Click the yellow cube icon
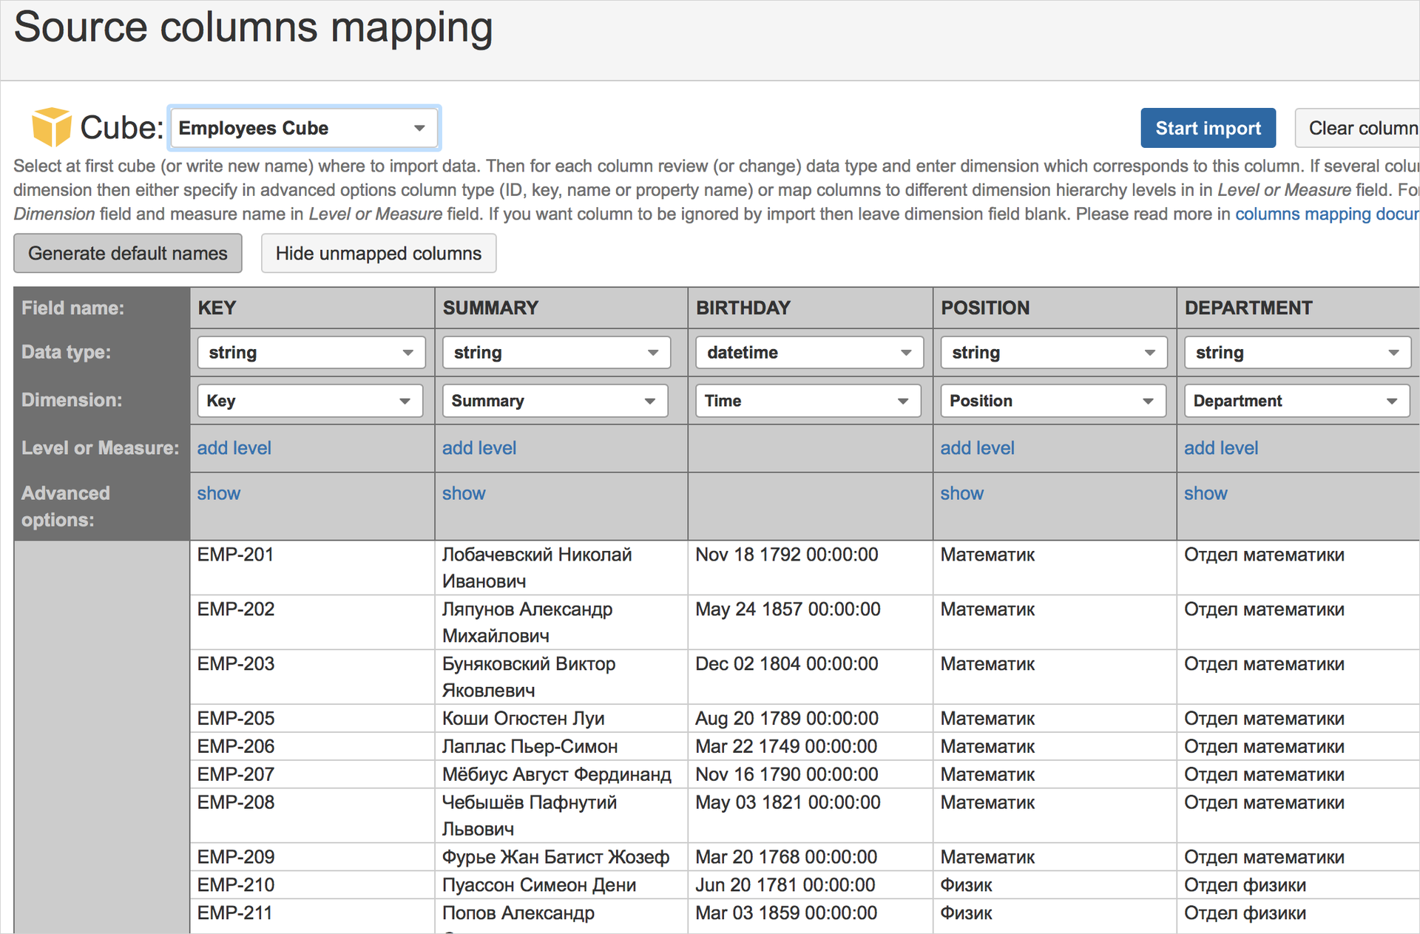Screen dimensions: 1420x934 click(x=51, y=127)
